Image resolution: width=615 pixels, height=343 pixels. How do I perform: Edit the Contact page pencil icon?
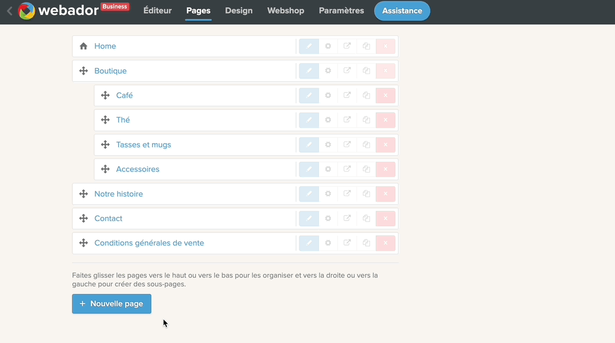click(x=309, y=218)
